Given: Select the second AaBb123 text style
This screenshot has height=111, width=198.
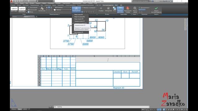Looking at the screenshot, I should [22, 9].
